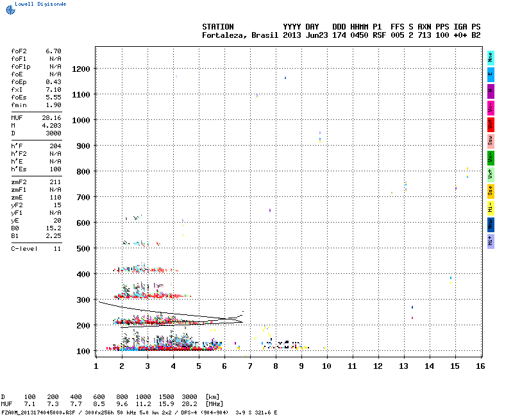Screen dimensions: 513x417
Task: Click the foEs value 5.55
Action: tap(53, 98)
